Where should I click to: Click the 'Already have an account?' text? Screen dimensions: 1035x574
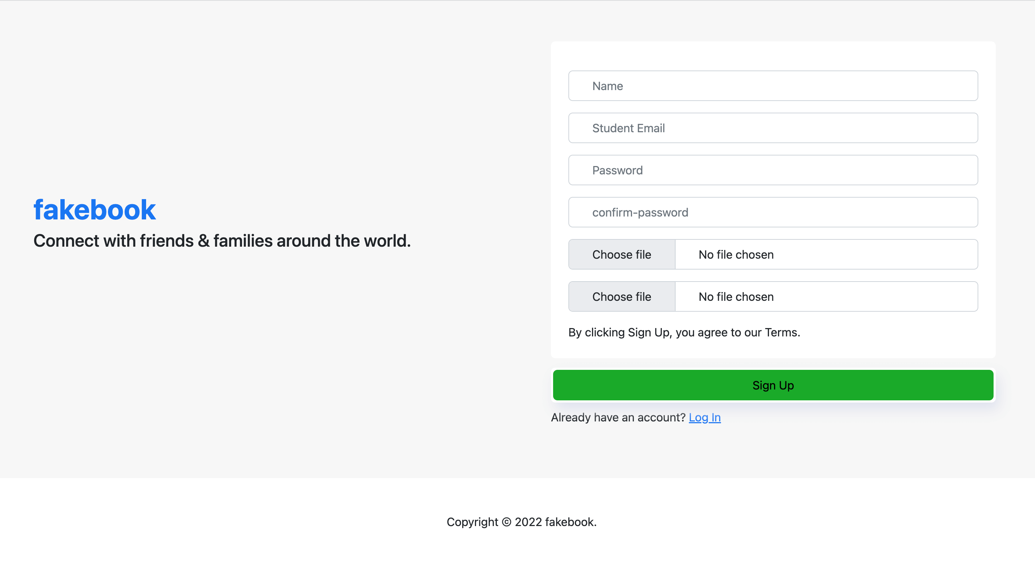(618, 418)
